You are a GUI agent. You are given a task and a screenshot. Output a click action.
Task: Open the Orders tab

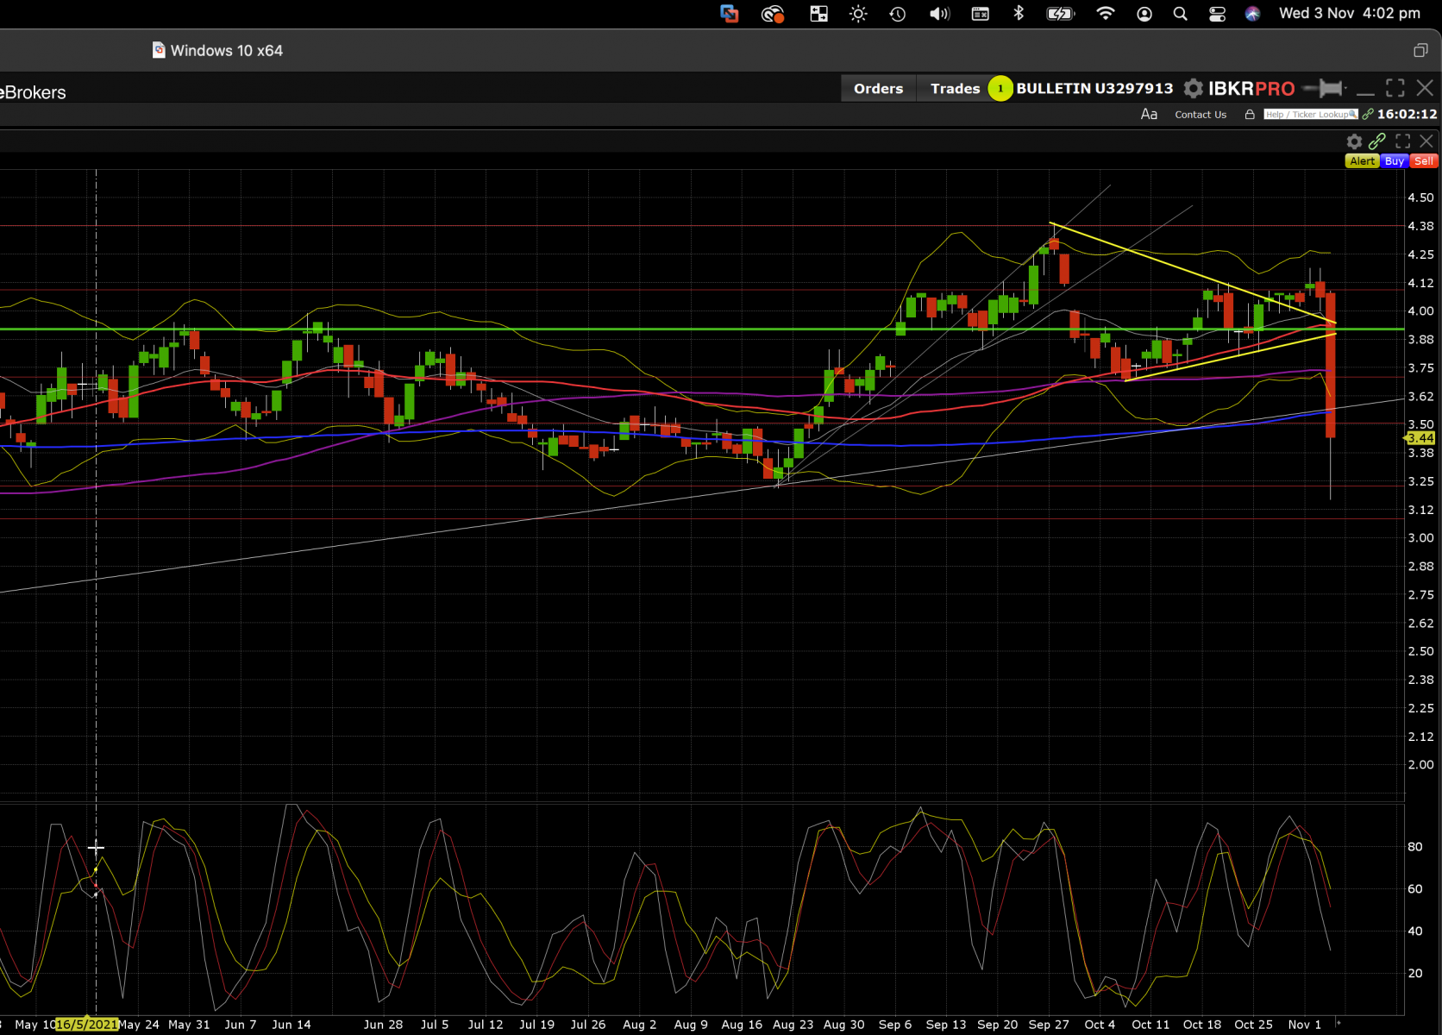[x=878, y=88]
